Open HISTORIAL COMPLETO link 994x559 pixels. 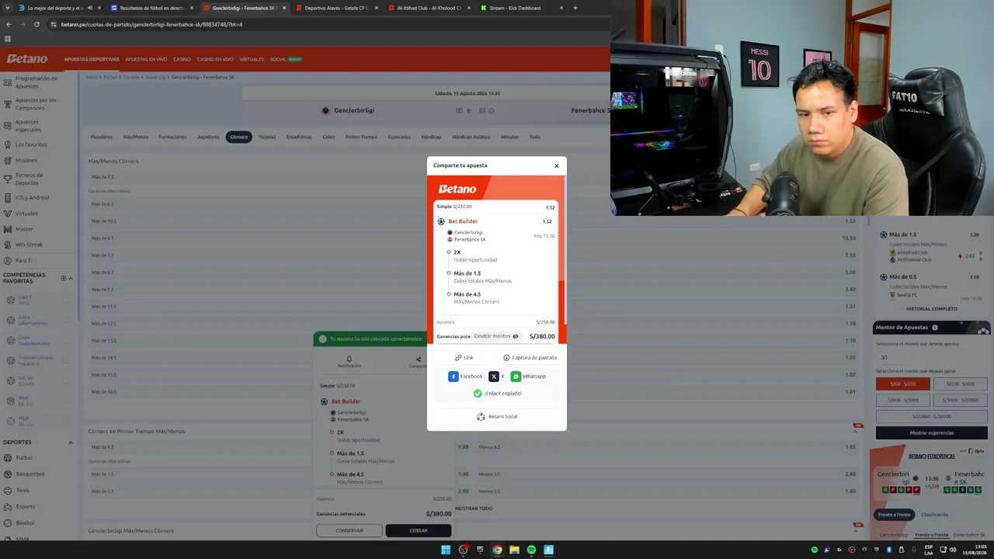[932, 309]
